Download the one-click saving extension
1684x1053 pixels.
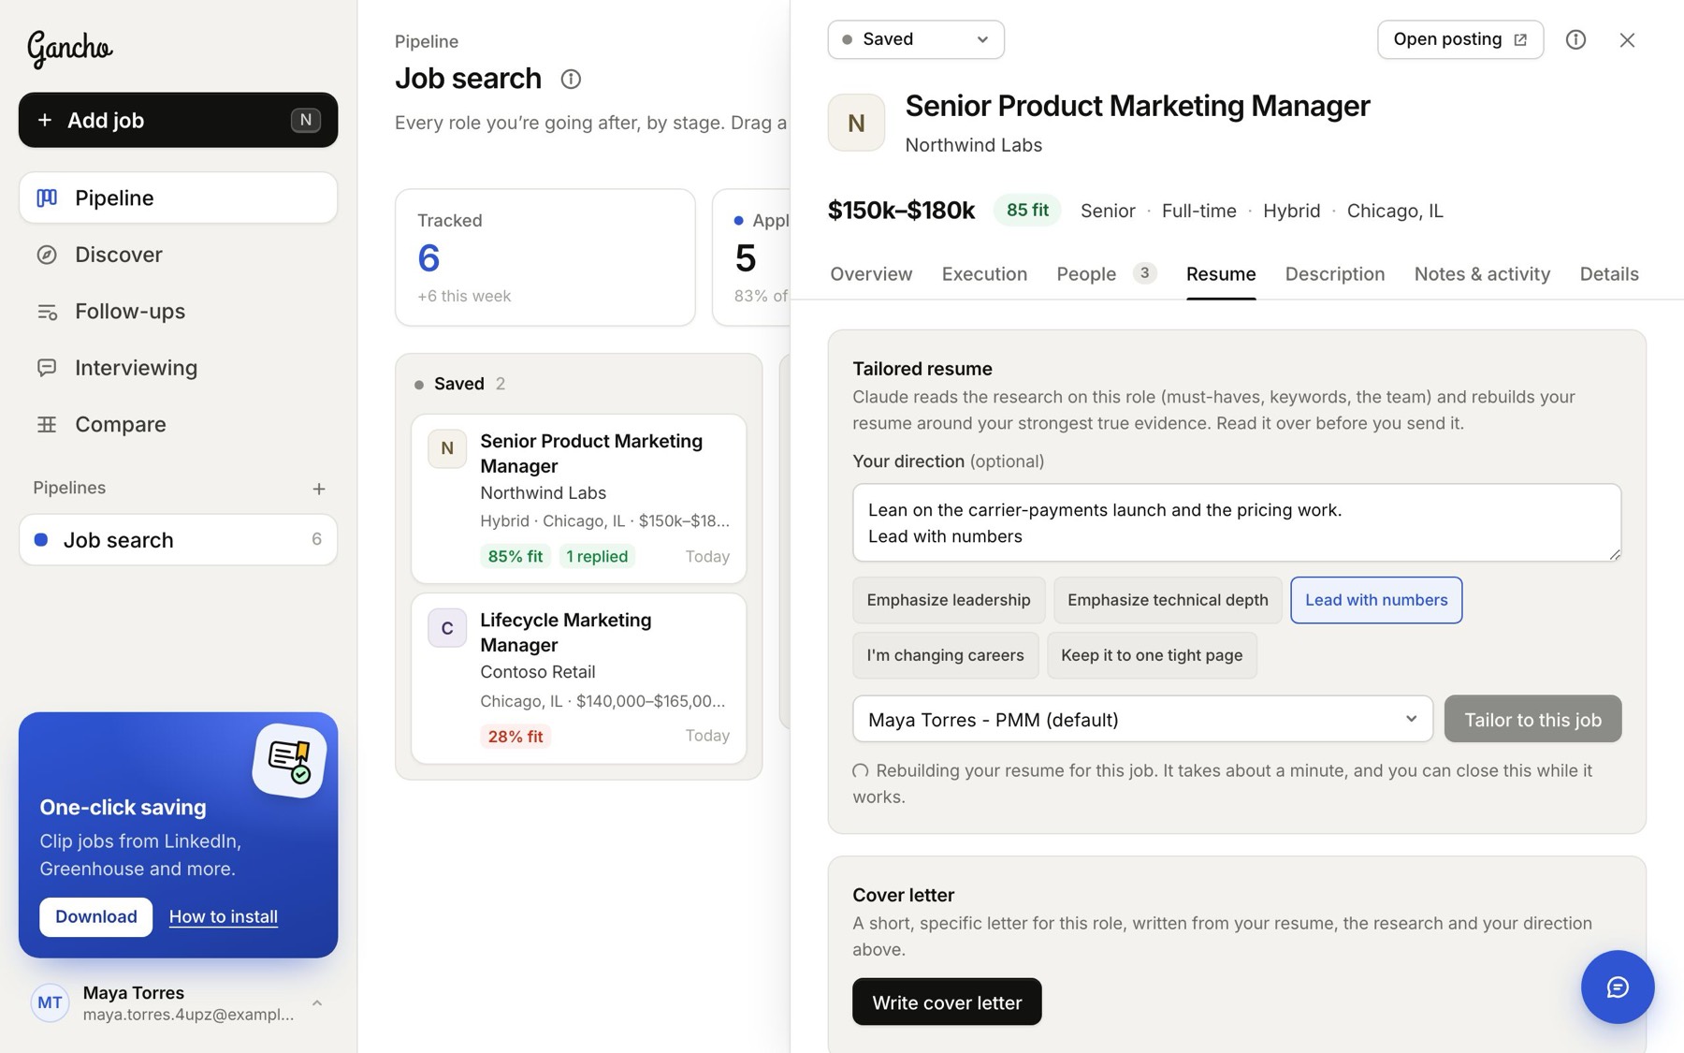tap(95, 916)
